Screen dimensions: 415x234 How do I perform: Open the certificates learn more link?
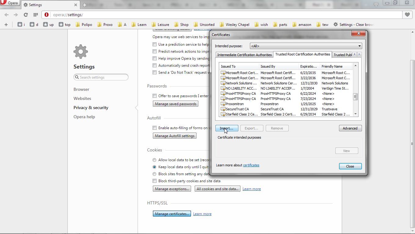coord(251,165)
